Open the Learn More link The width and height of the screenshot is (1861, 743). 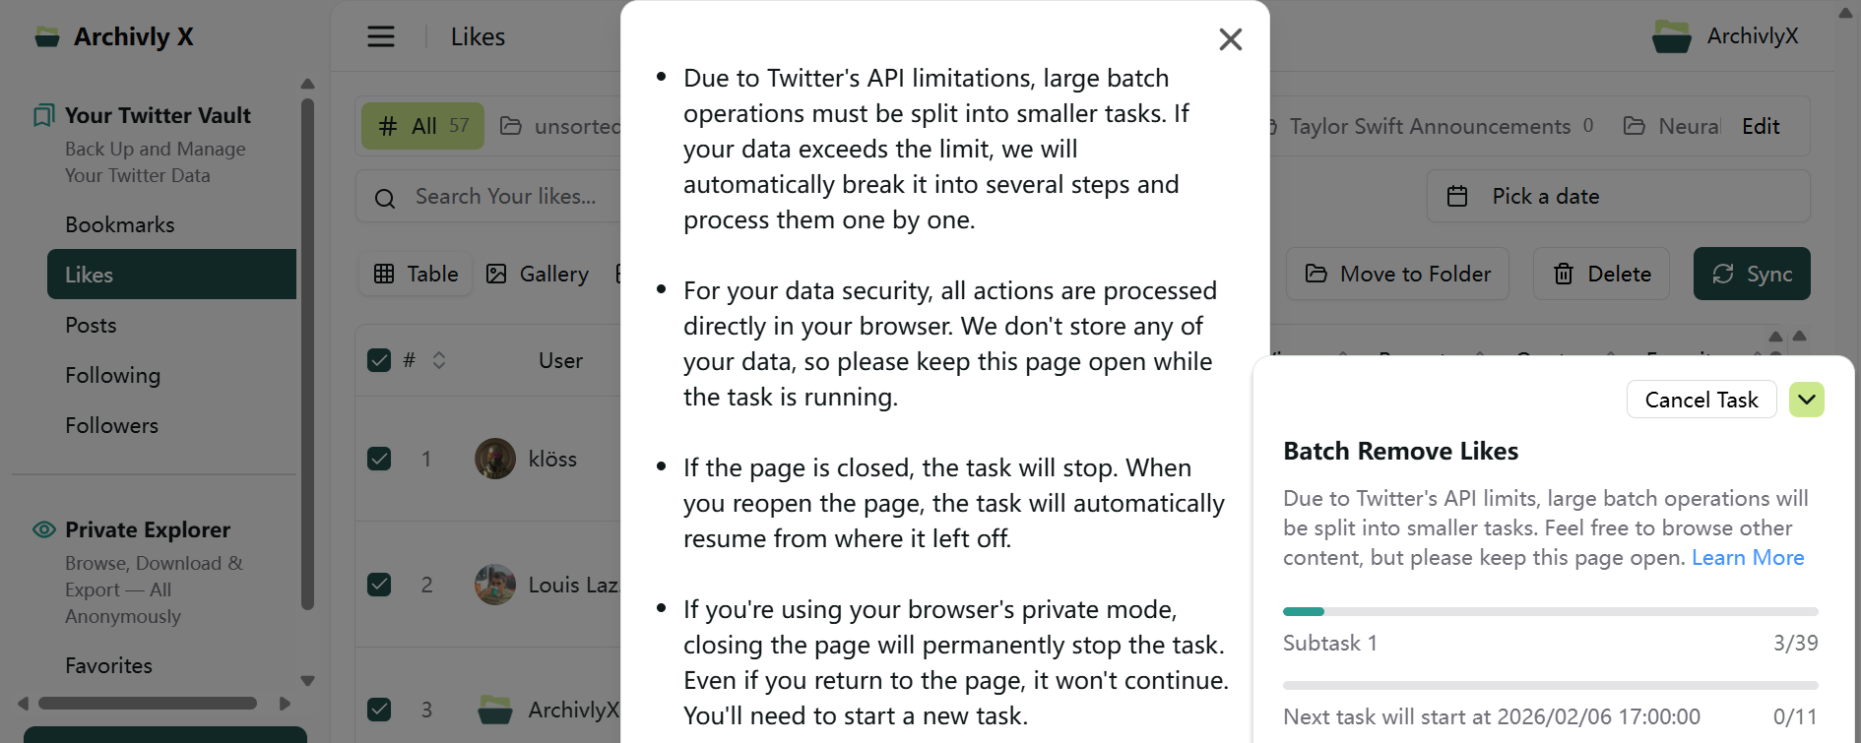1747,557
